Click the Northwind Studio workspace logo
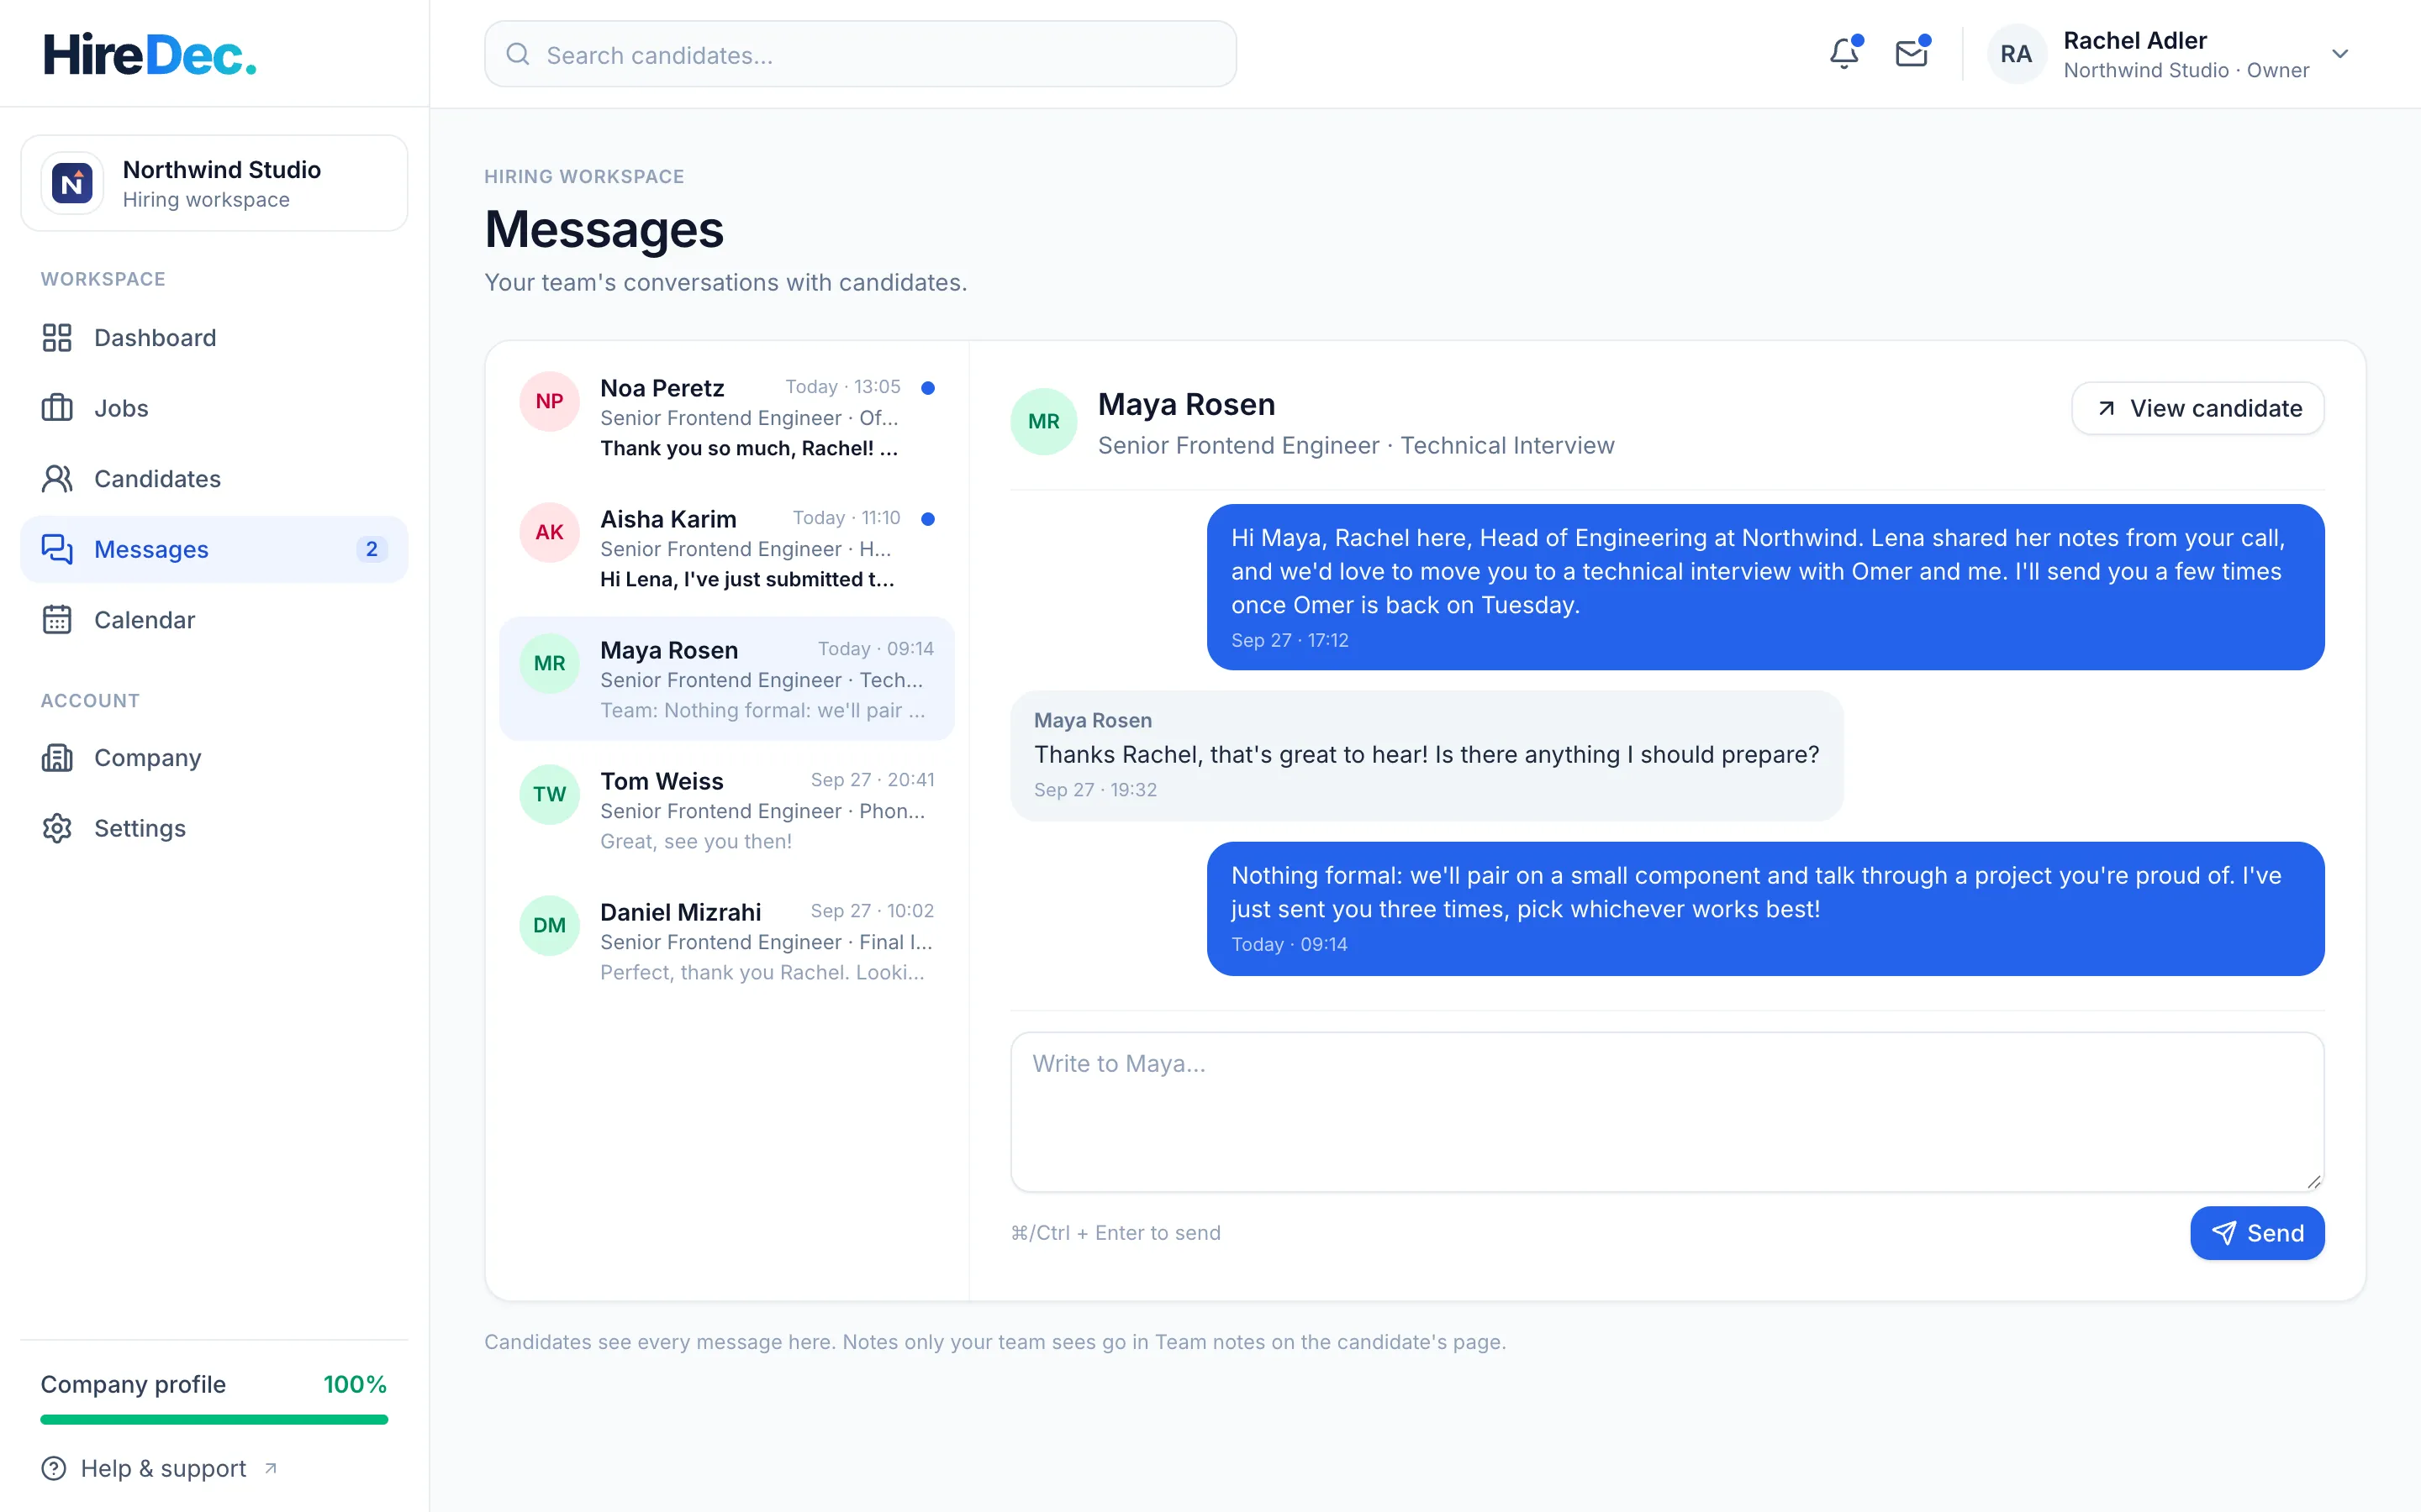2421x1512 pixels. pos(72,183)
